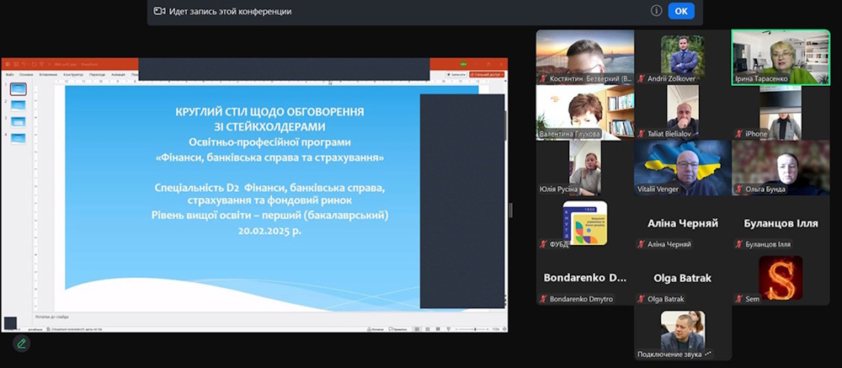Click OK on the recording notice banner
842x368 pixels.
point(680,11)
